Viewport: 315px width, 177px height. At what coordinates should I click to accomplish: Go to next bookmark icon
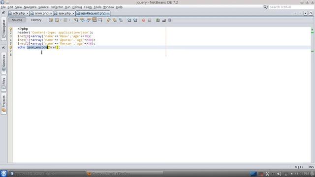coord(115,20)
